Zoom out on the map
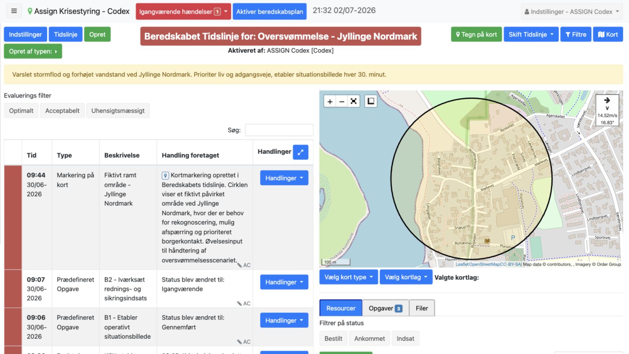The image size is (629, 354). click(x=342, y=101)
